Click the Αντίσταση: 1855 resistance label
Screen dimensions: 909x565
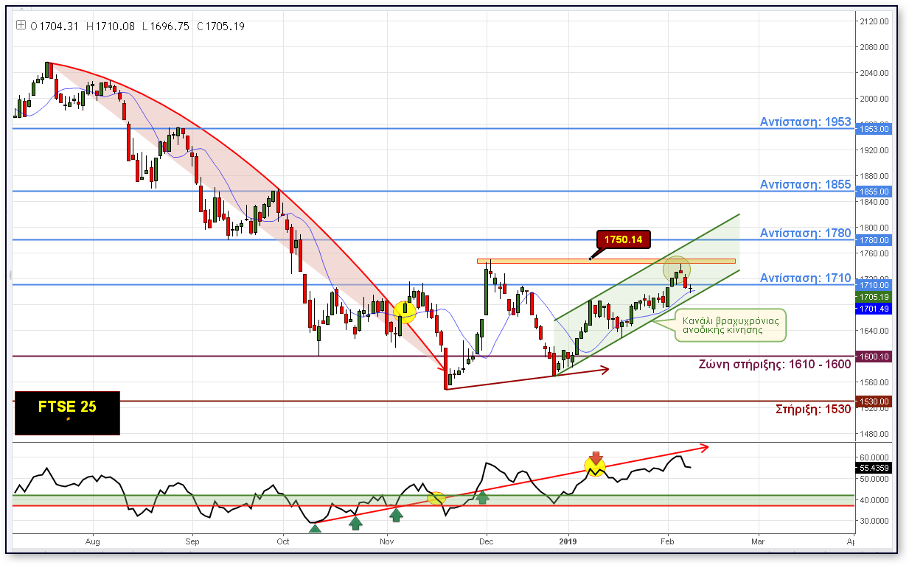805,185
